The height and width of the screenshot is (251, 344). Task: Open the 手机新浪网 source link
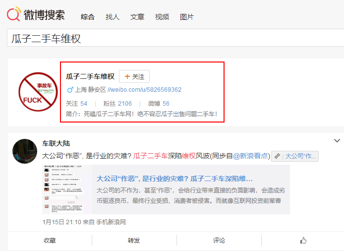pyautogui.click(x=111, y=222)
